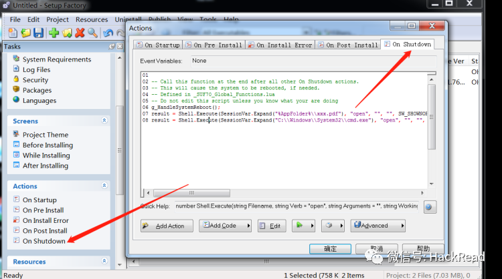Click the Add Folder Reference icon

pyautogui.click(x=67, y=33)
